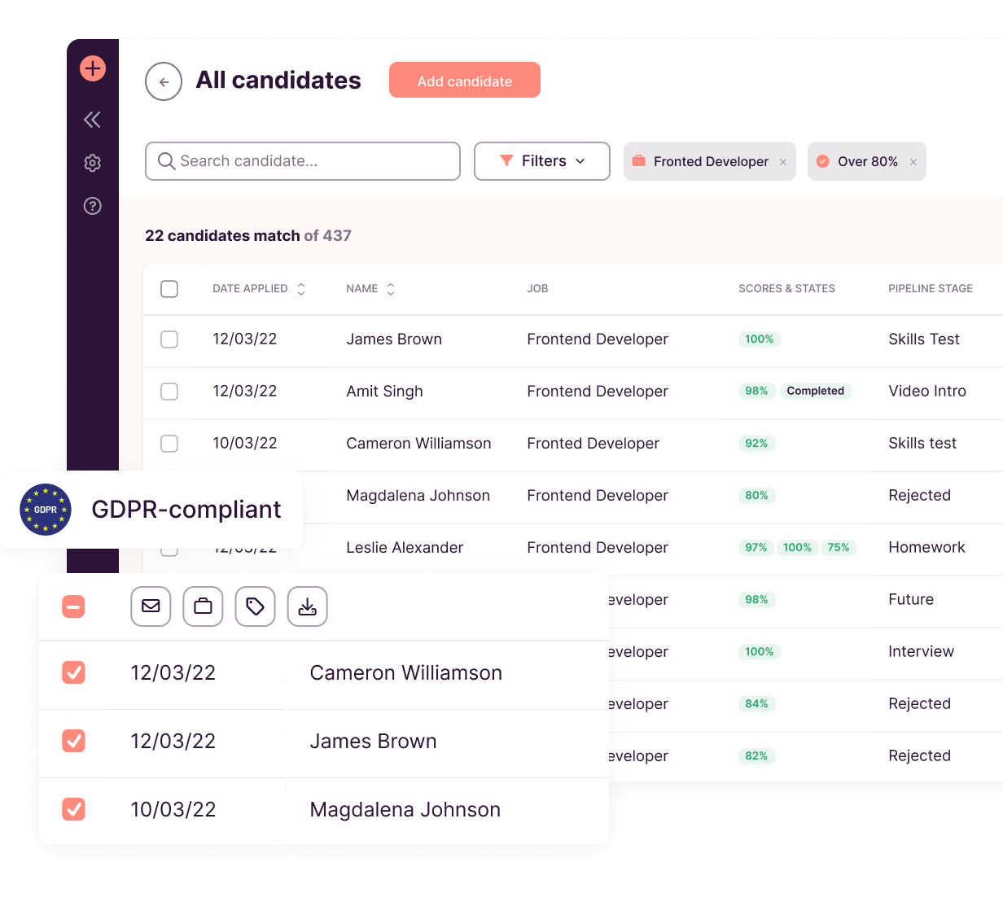Download selected candidates with download icon
The width and height of the screenshot is (1003, 915).
(x=307, y=606)
